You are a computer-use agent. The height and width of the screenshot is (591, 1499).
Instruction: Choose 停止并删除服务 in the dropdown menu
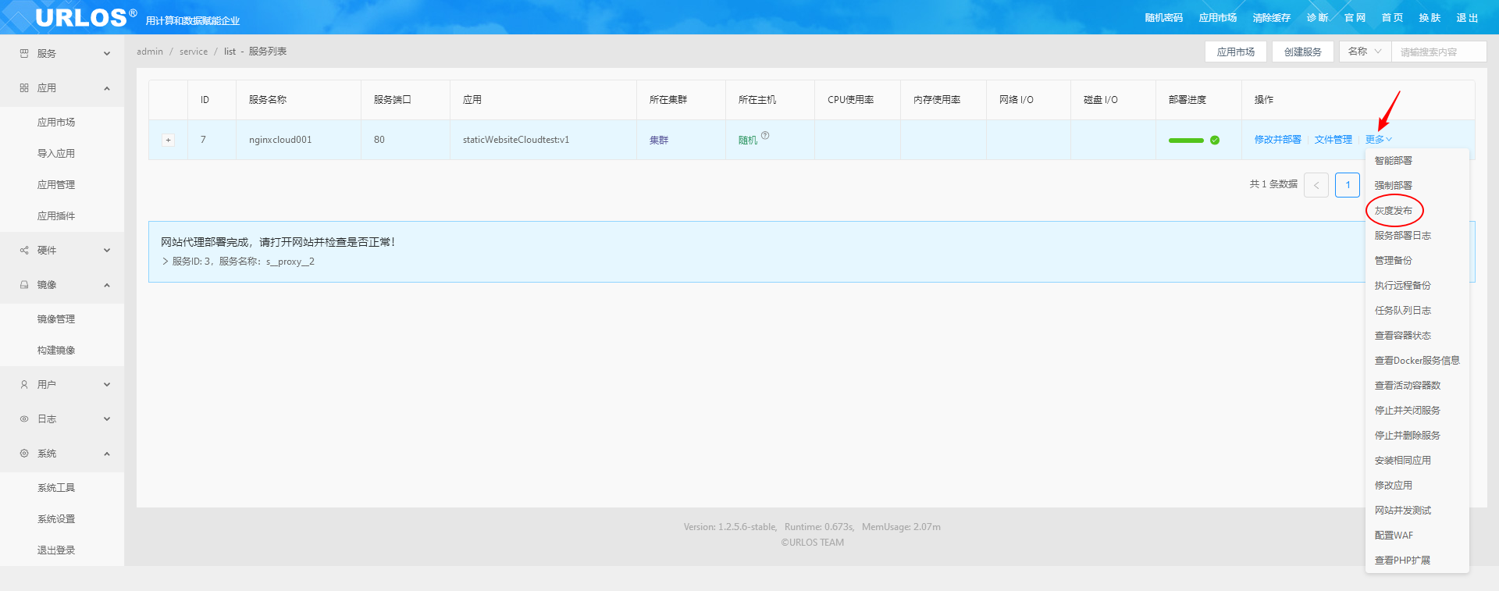click(1407, 436)
